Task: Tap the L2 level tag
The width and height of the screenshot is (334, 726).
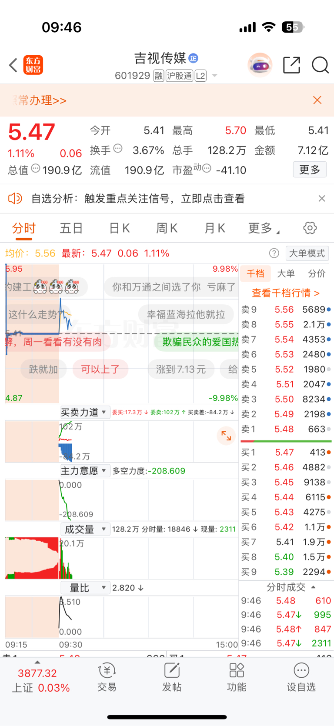Action: [x=200, y=76]
